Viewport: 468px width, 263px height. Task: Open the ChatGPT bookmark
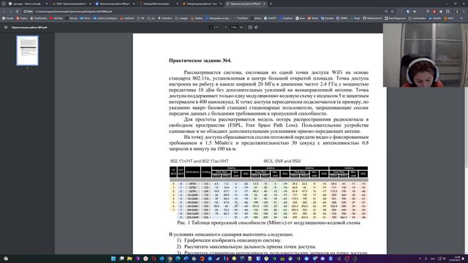[271, 18]
